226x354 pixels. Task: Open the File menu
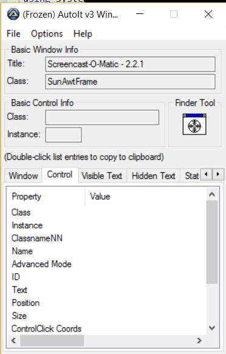click(x=13, y=34)
